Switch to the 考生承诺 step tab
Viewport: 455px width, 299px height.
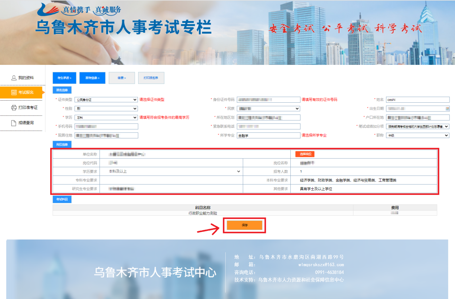[64, 78]
